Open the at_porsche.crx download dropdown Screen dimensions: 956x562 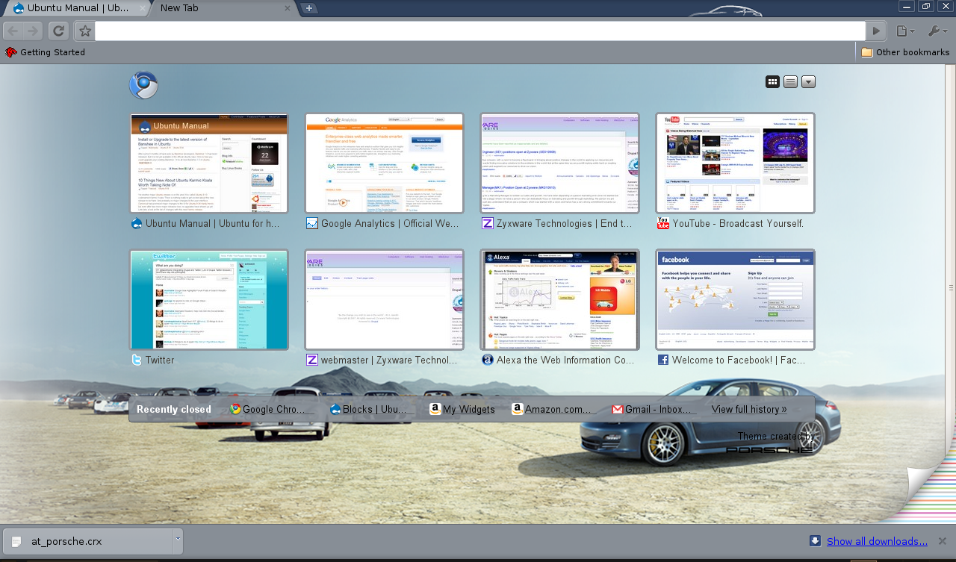(x=177, y=540)
